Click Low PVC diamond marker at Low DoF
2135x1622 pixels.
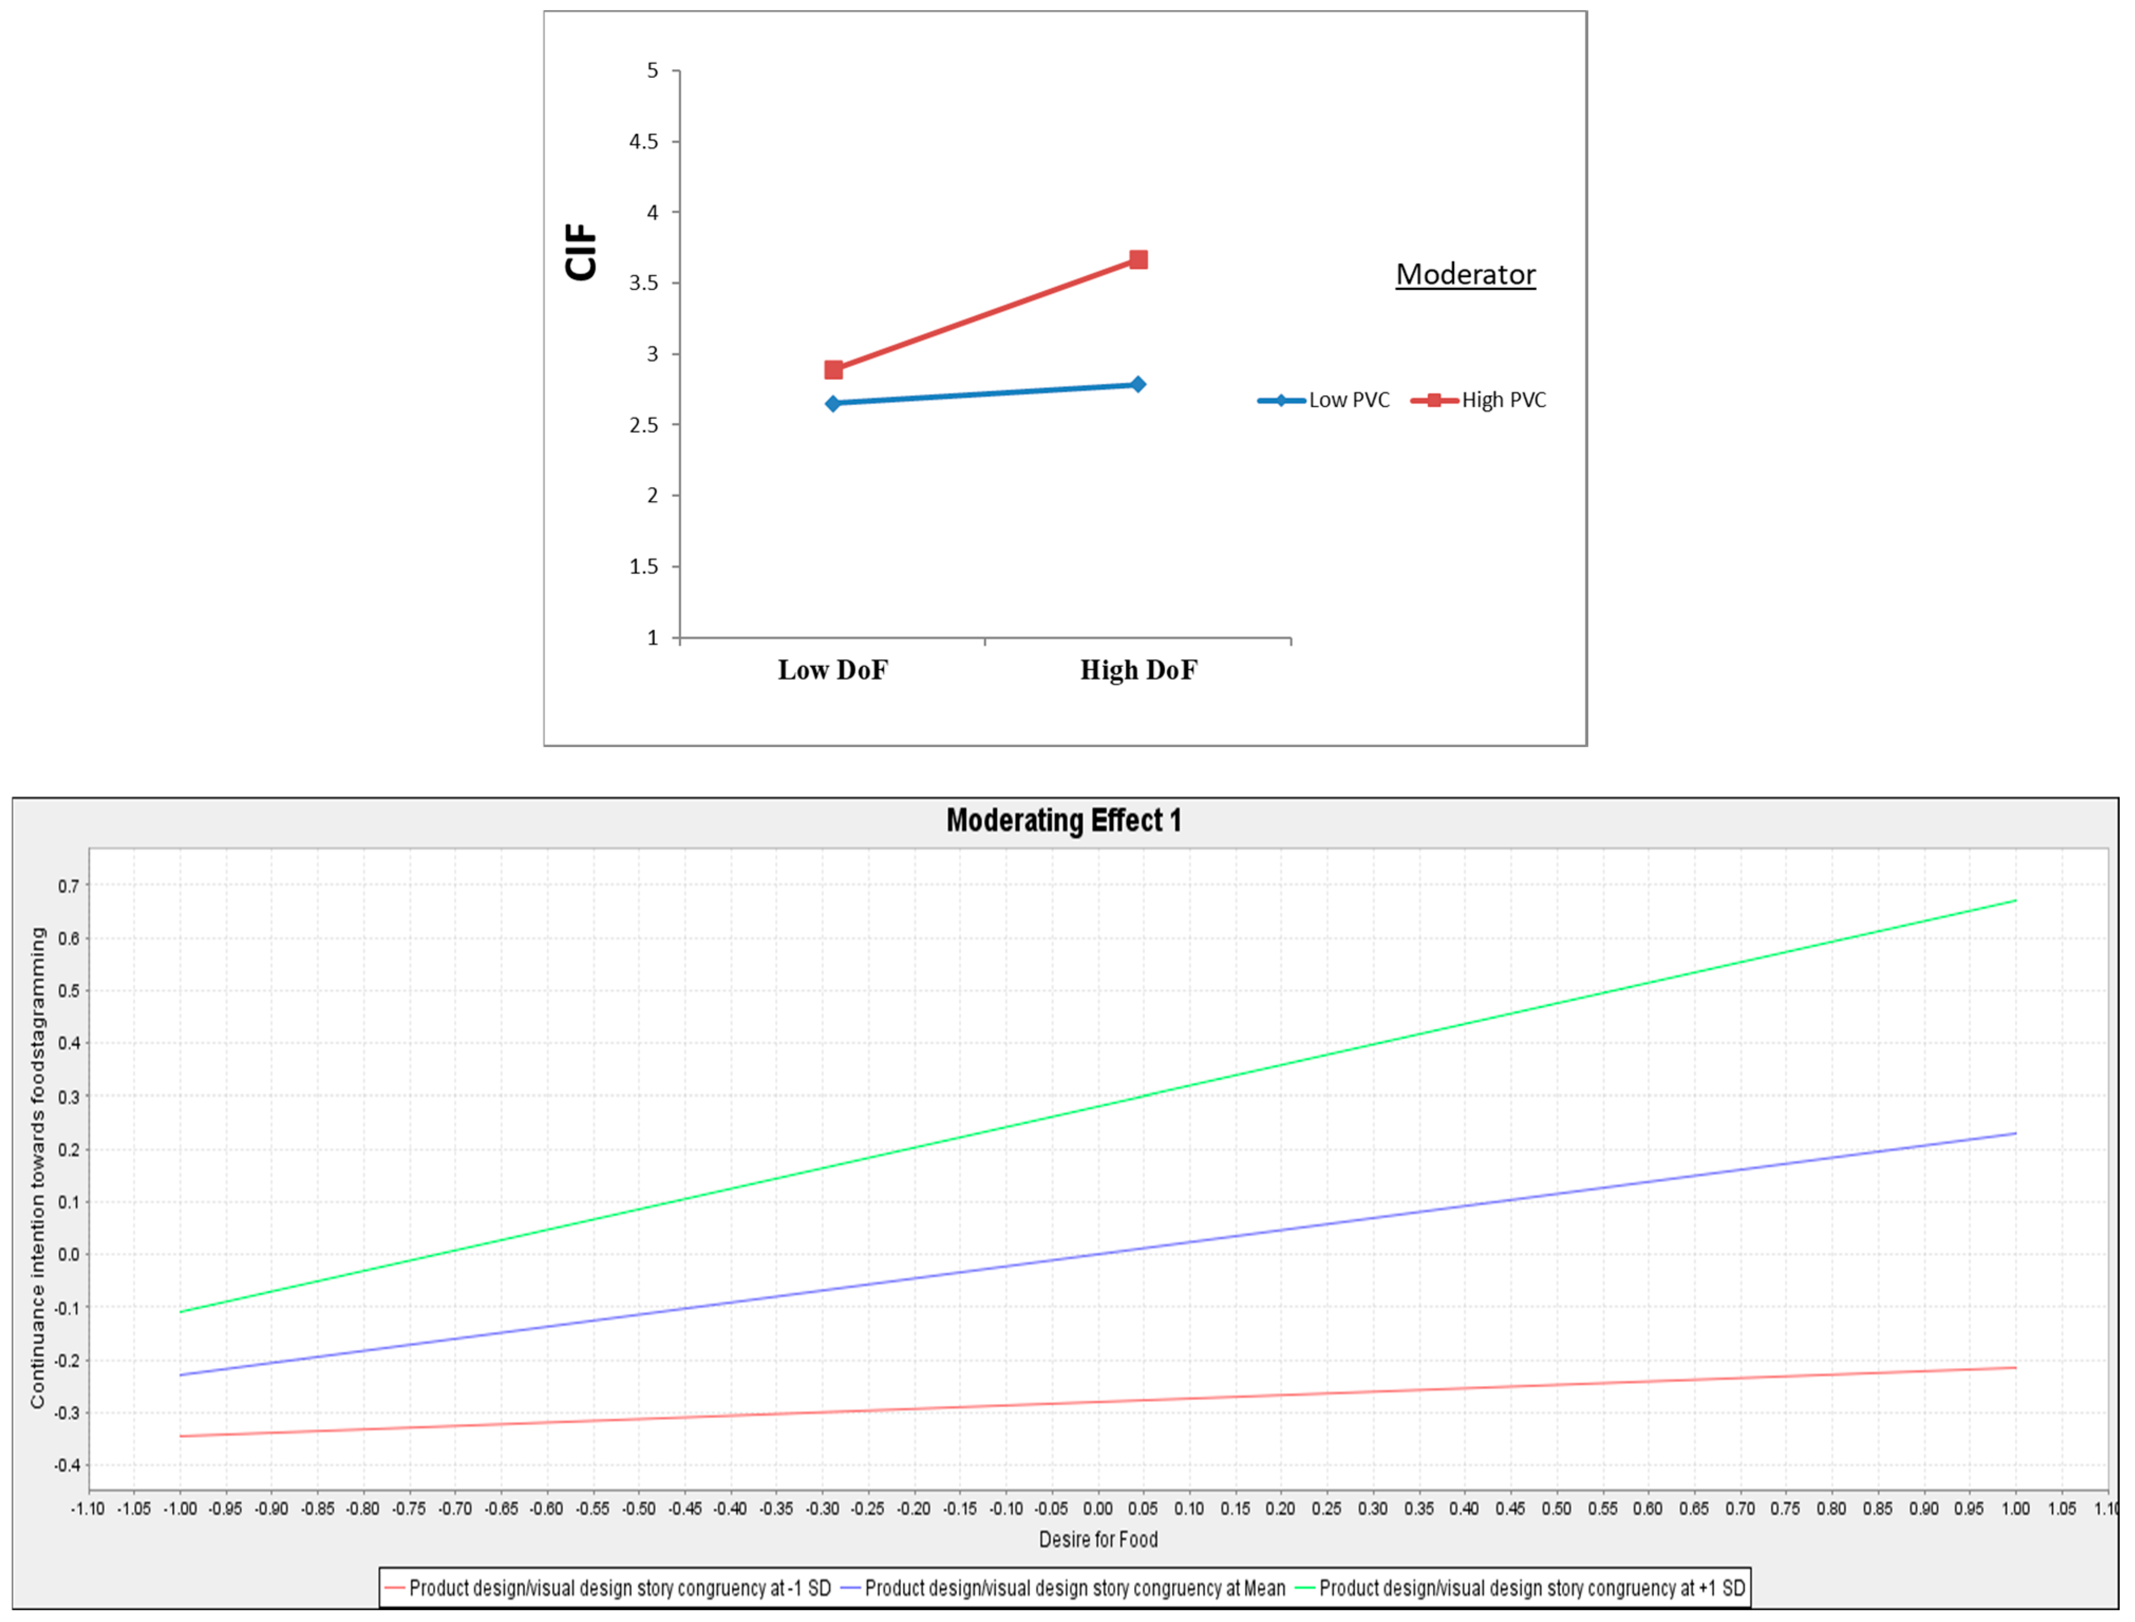coord(833,404)
